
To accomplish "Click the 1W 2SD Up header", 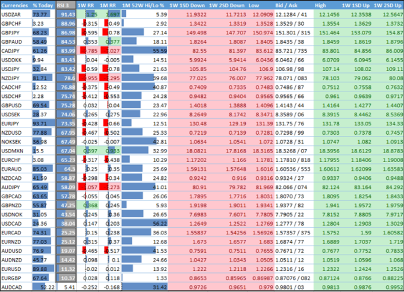I will pos(387,5).
